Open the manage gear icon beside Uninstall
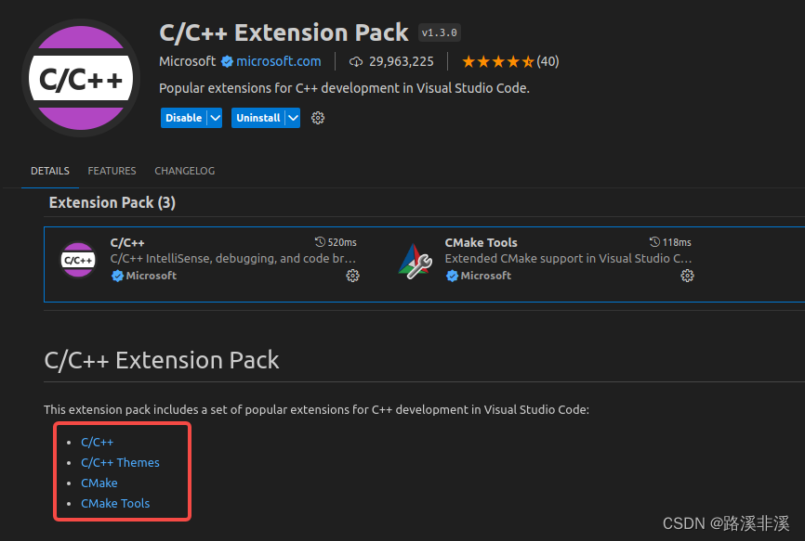This screenshot has width=805, height=541. [318, 118]
